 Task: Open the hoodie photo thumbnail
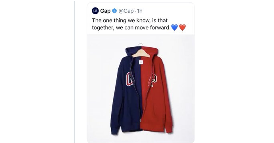(141, 89)
